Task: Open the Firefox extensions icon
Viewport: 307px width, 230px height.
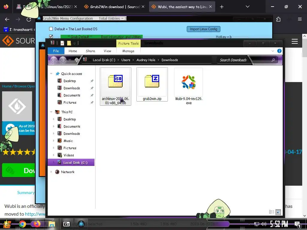Action: pos(278,19)
